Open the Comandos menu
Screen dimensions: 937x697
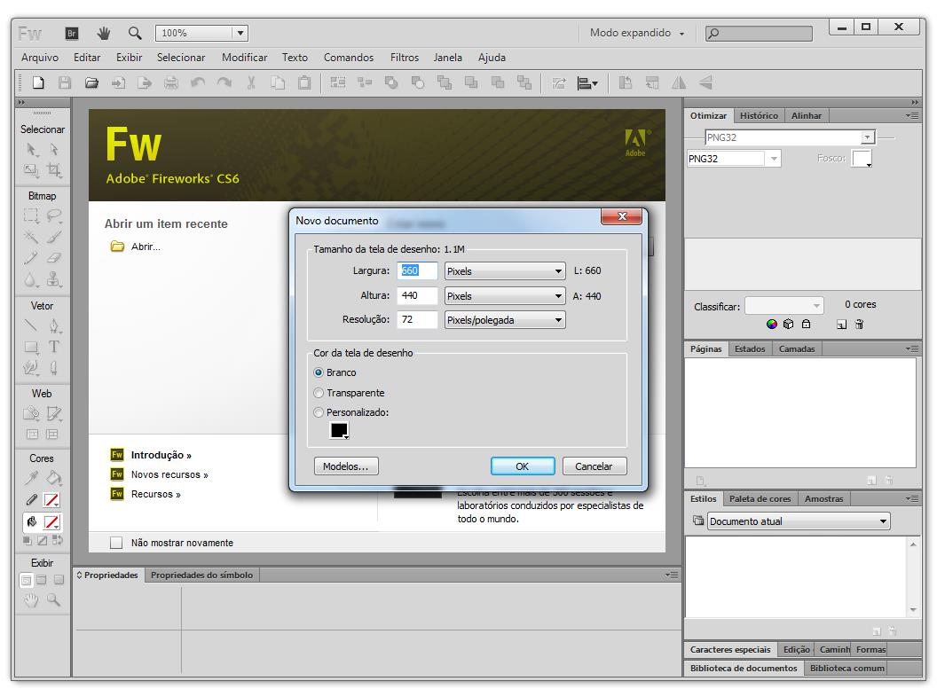(x=349, y=58)
